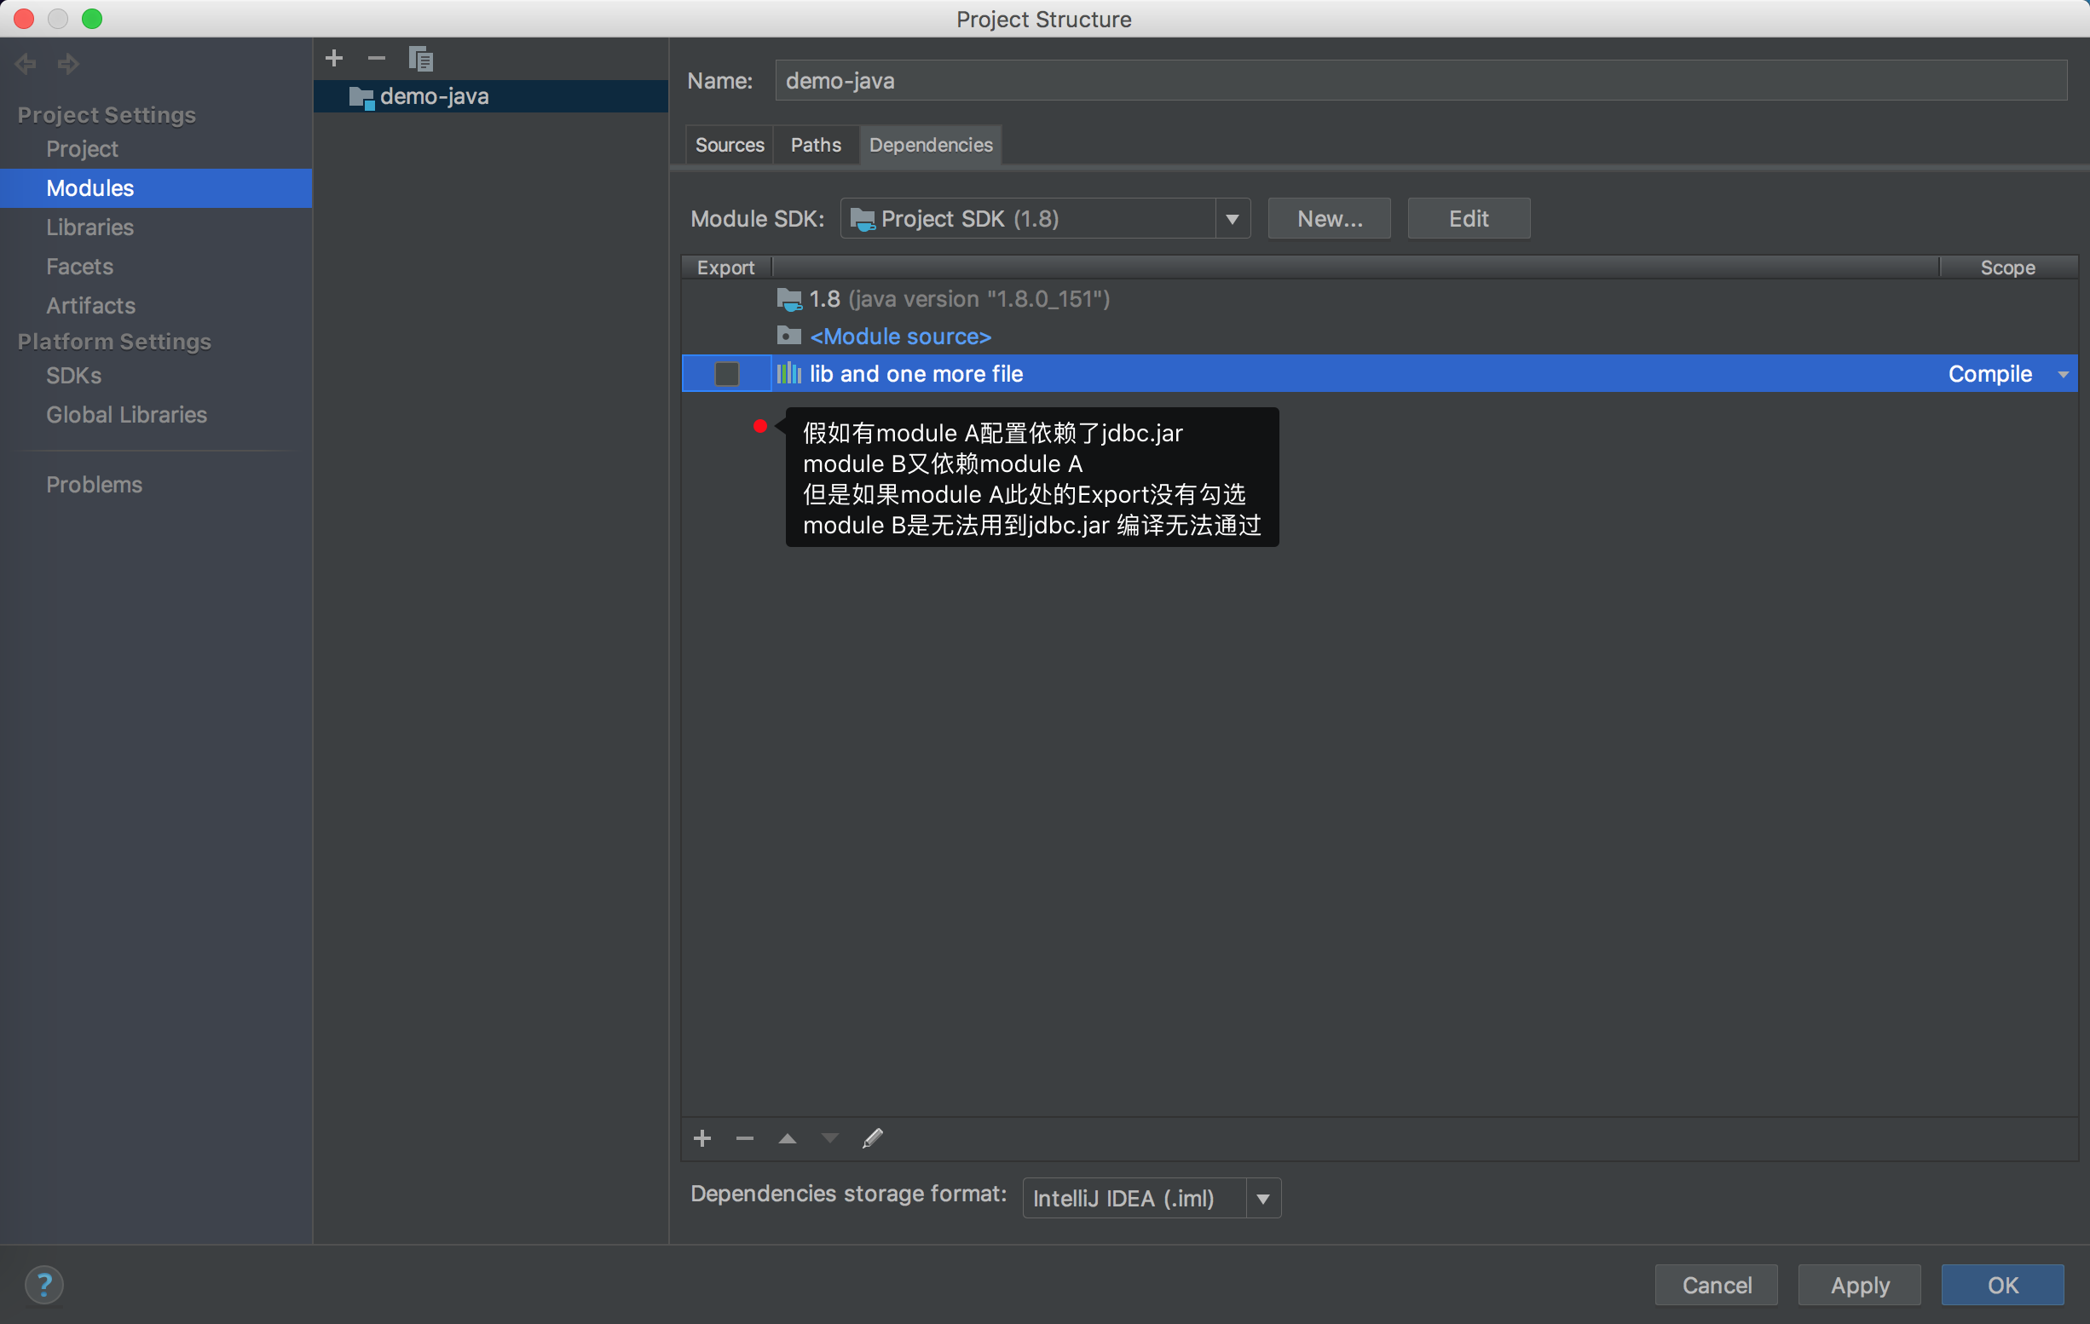The height and width of the screenshot is (1324, 2090).
Task: Click the Cancel button
Action: pyautogui.click(x=1716, y=1285)
